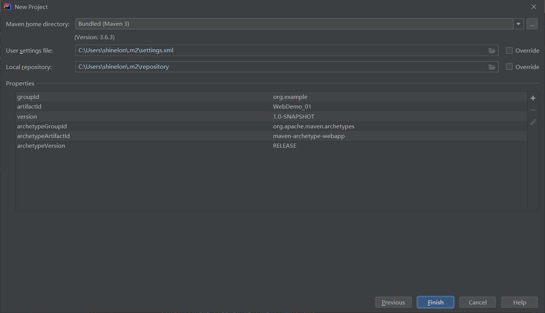545x313 pixels.
Task: Enable Override for User settings file
Action: (x=509, y=50)
